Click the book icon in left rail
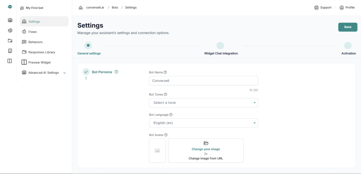 pos(10,51)
